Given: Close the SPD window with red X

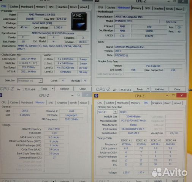Looking at the screenshot, I should click(181, 95).
